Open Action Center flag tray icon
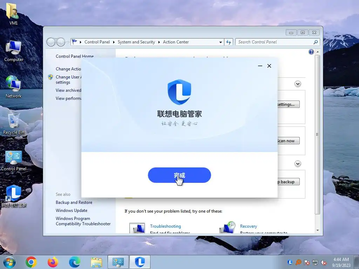The image size is (359, 269). pos(307,262)
